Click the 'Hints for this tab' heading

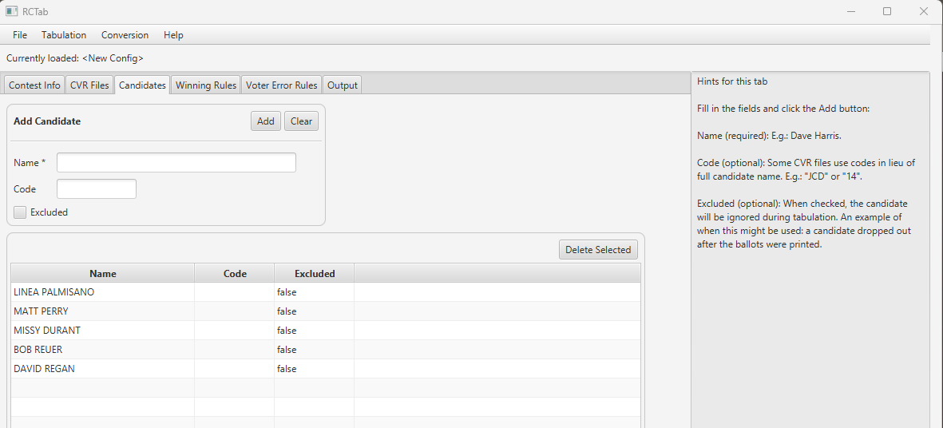(732, 81)
